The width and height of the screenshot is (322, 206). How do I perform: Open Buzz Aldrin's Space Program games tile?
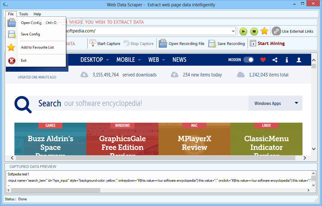tap(50, 139)
